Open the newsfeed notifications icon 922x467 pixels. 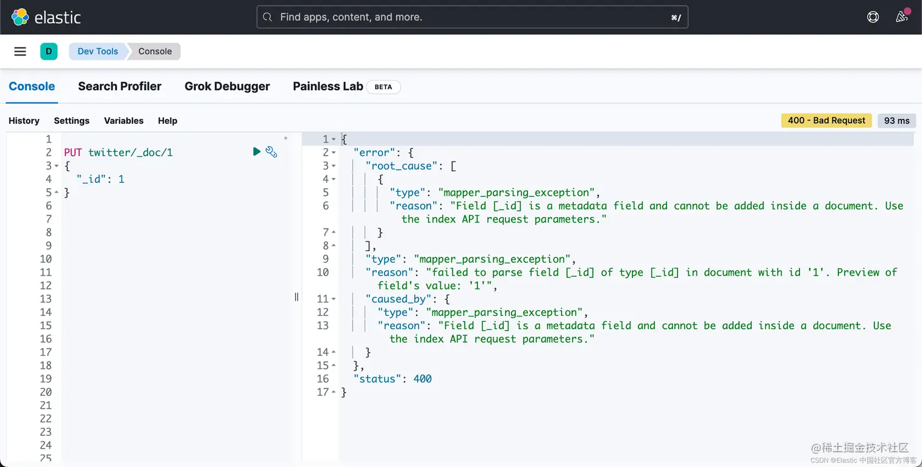pos(902,17)
